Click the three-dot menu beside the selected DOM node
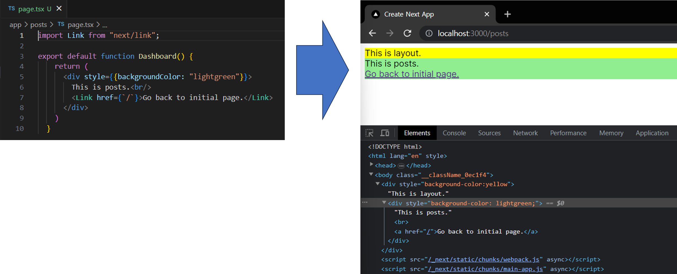This screenshot has height=274, width=677. (x=365, y=202)
